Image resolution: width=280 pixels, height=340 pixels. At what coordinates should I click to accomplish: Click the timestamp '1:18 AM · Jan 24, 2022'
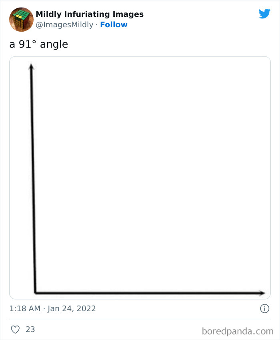point(52,308)
